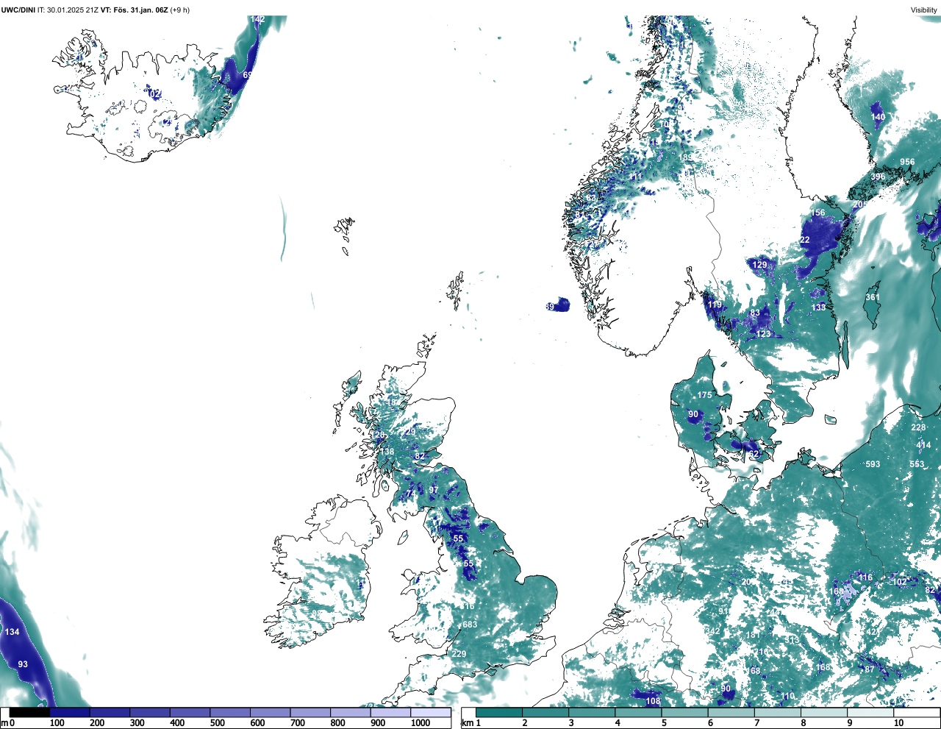
Task: Click the black 0–100 m legend swatch
Action: pos(29,712)
